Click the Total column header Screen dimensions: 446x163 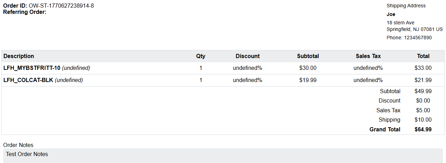pyautogui.click(x=423, y=56)
